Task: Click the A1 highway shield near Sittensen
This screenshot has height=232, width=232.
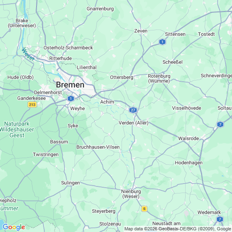Action: pos(162,42)
